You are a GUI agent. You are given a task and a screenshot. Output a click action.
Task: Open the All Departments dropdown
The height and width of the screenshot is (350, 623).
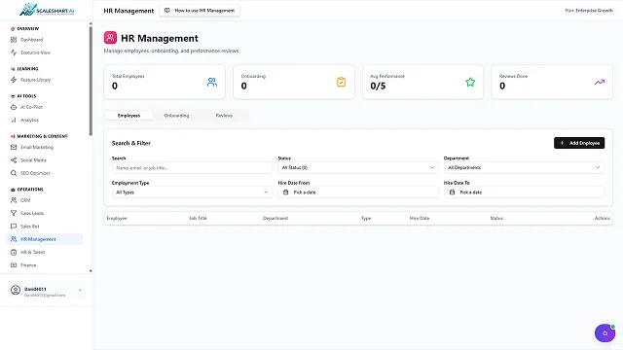point(524,167)
